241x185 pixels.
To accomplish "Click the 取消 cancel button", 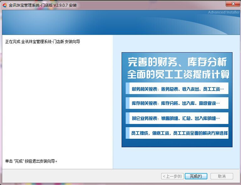I will pos(222,176).
